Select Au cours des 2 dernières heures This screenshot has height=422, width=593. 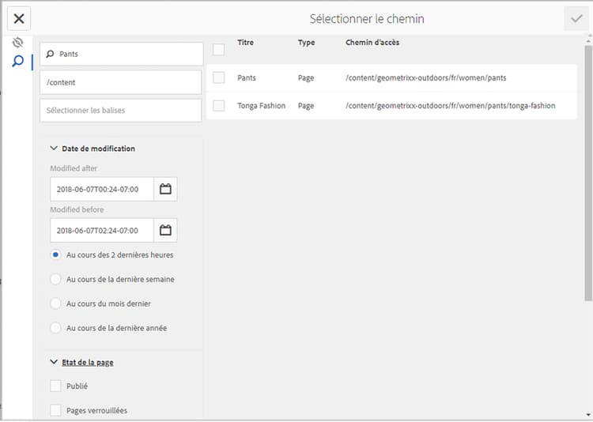click(x=55, y=255)
